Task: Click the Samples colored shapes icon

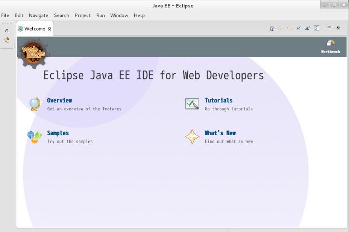Action: click(x=35, y=137)
